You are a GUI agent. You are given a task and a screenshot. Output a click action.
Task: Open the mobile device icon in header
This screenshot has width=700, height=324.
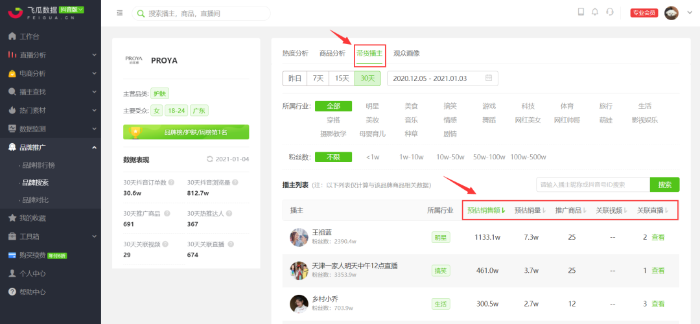[x=581, y=12]
